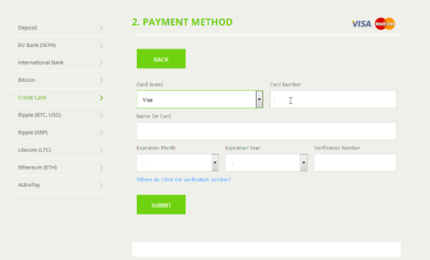
Task: Click the 'Expiration Month' label
Action: 156,148
